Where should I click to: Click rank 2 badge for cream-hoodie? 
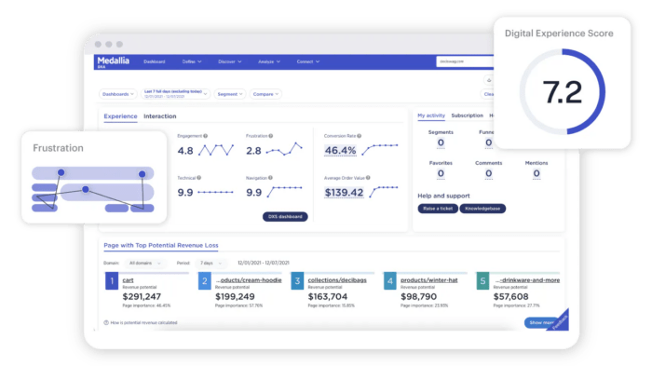(x=204, y=281)
